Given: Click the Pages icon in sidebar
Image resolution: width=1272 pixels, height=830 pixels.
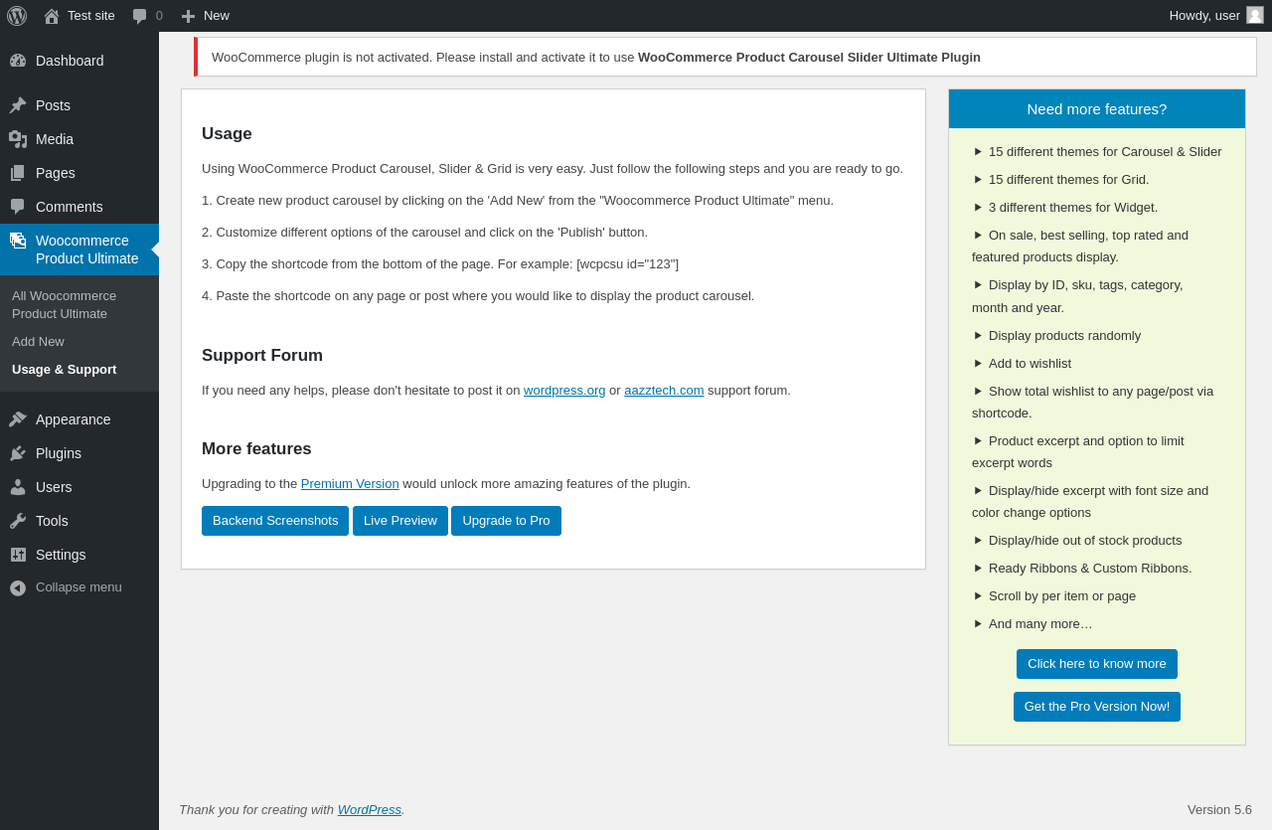Looking at the screenshot, I should (x=18, y=173).
